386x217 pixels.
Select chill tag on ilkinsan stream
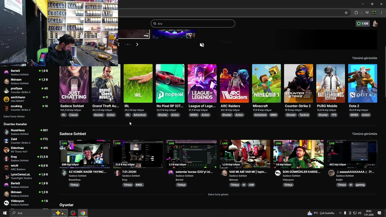[x=251, y=185]
